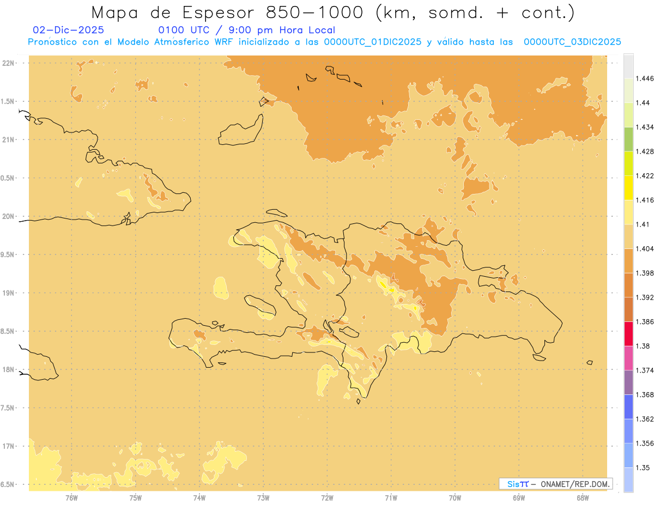Viewport: 654px width, 505px height.
Task: Click the '72W' longitude label
Action: (x=327, y=498)
